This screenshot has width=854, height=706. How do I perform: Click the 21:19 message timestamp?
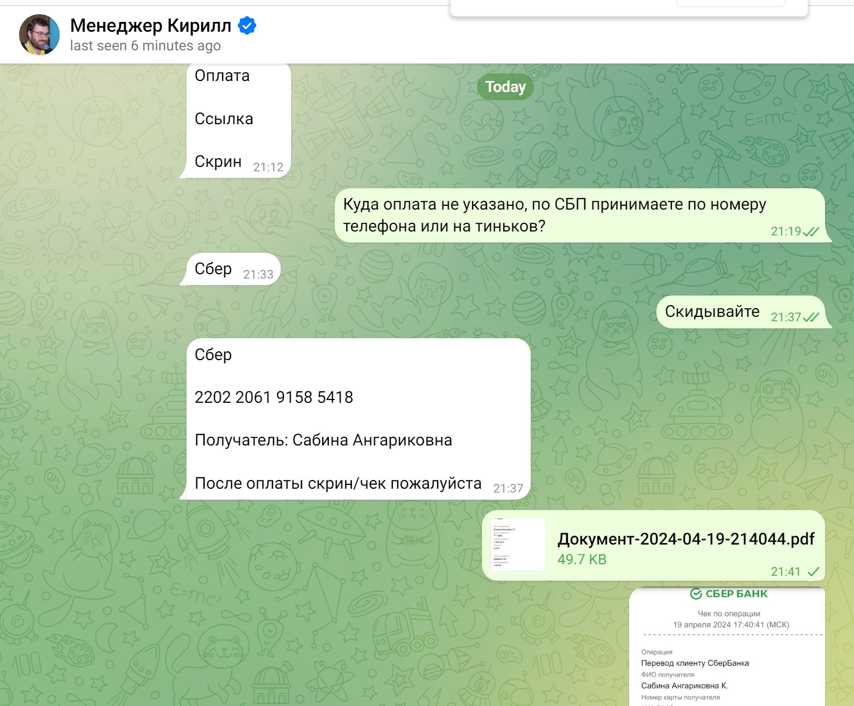(786, 232)
